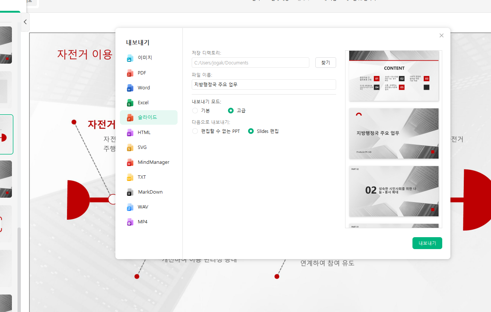Click the SVG export format icon

coord(130,147)
